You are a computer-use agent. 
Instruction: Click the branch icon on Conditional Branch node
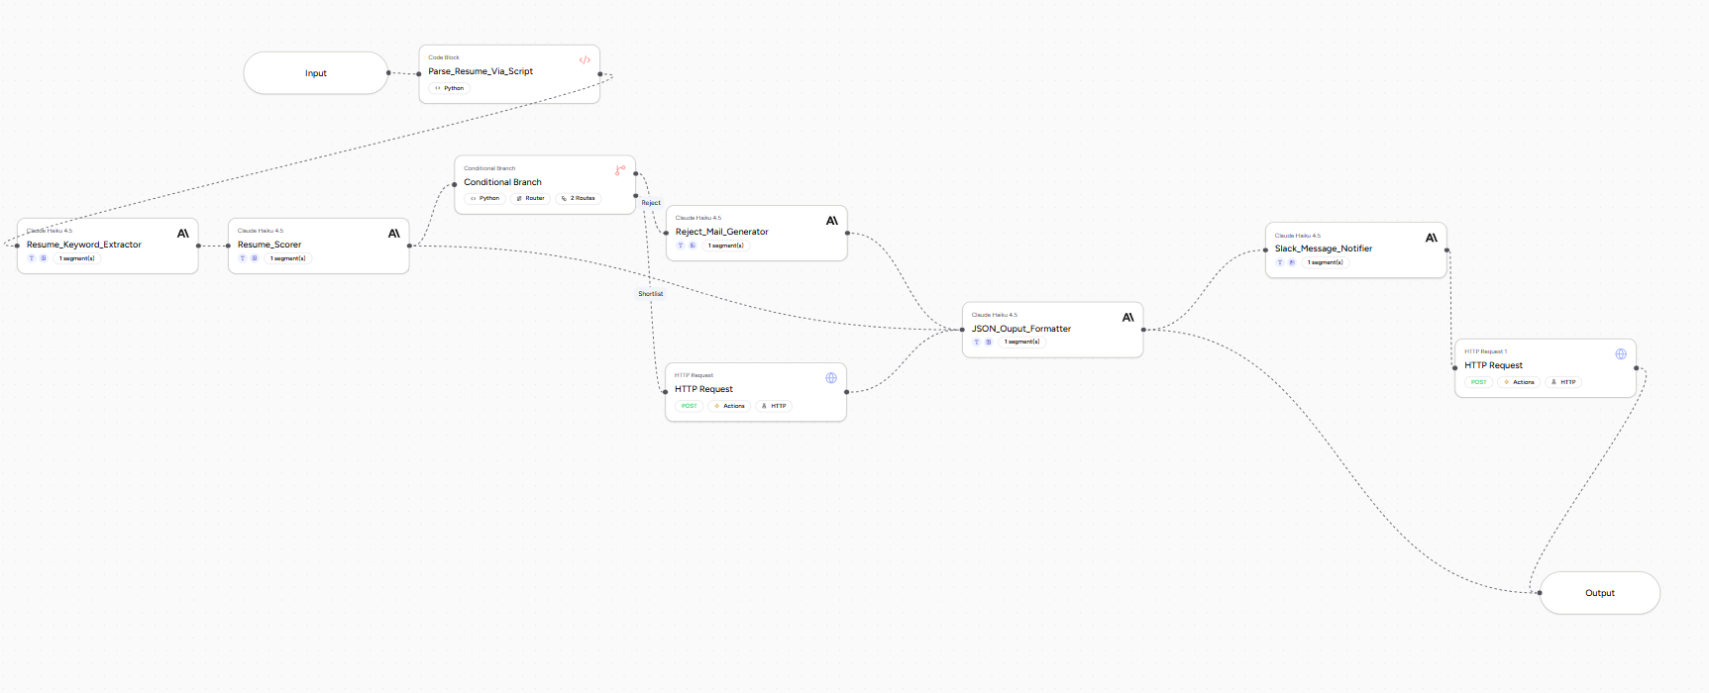point(620,170)
